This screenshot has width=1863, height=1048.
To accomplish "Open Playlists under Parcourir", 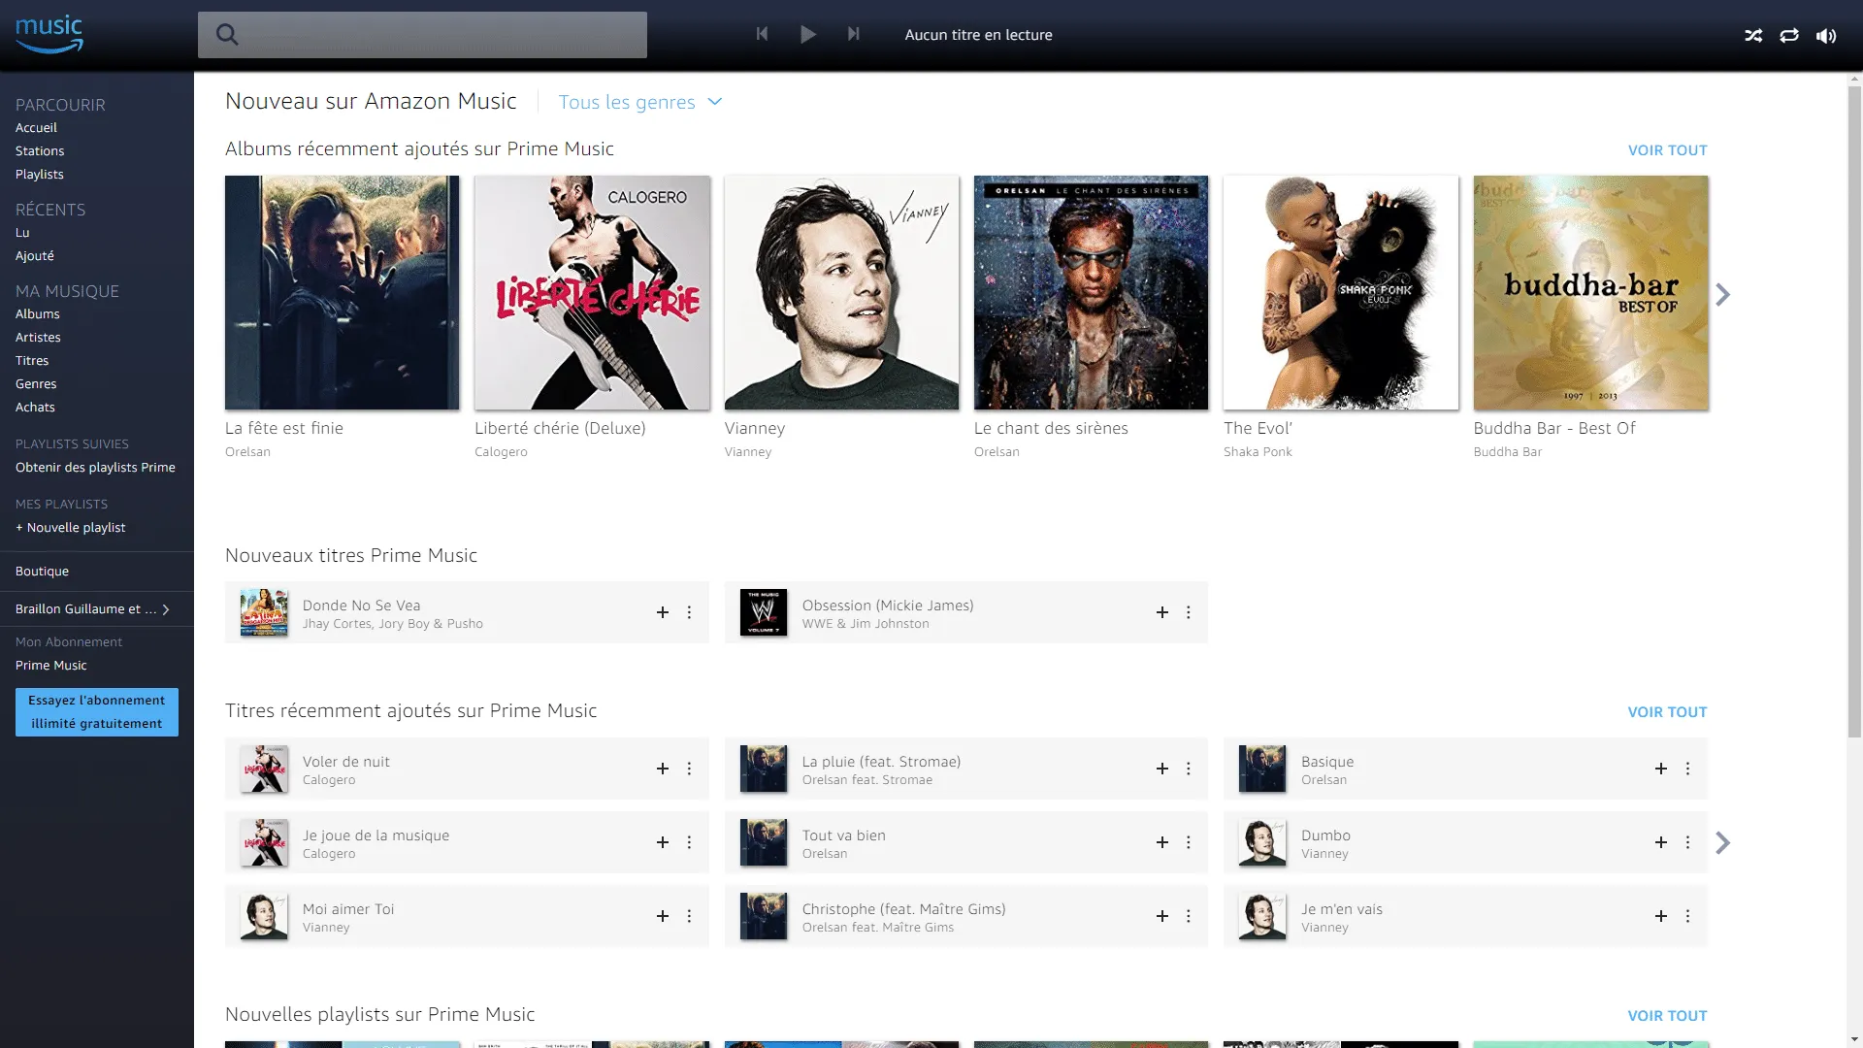I will coord(40,175).
